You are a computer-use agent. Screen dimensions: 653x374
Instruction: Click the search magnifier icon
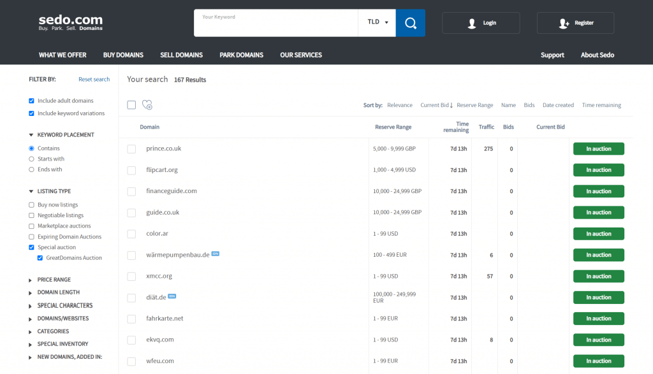coord(410,22)
